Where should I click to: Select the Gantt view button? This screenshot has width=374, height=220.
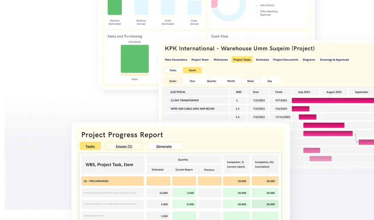(x=192, y=70)
